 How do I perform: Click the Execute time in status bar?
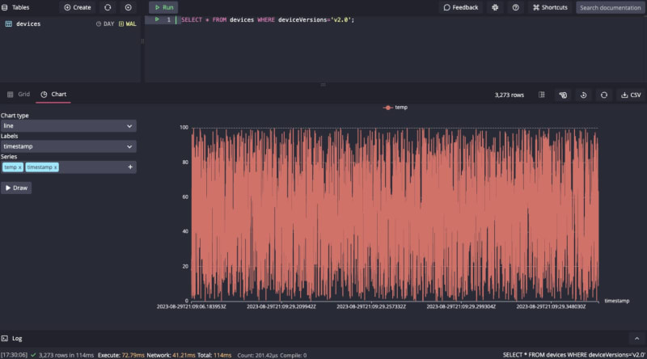point(121,355)
